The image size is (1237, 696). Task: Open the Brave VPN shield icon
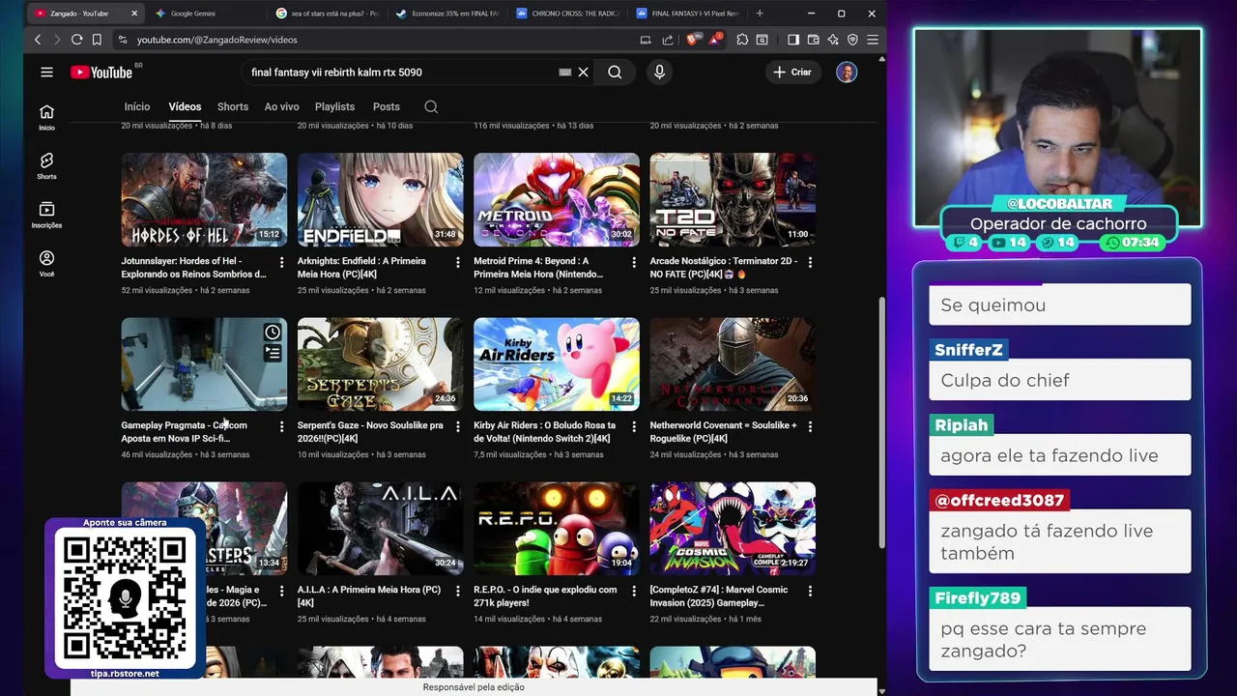tap(852, 40)
